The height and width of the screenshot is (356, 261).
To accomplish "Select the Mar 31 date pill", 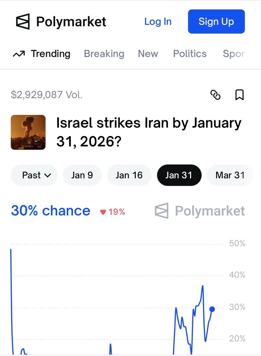I will (x=230, y=175).
